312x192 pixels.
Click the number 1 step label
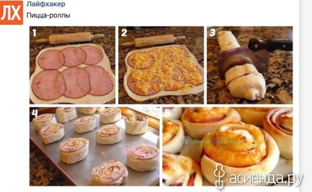tap(35, 33)
